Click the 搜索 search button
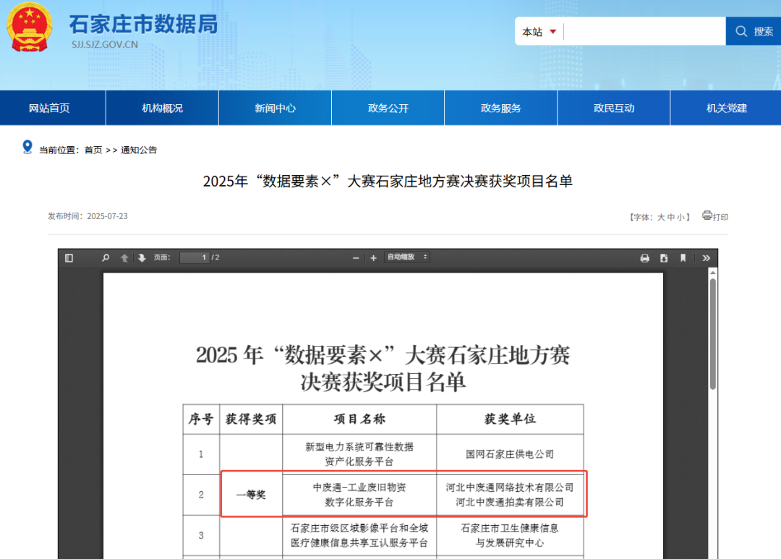781x559 pixels. 753,31
